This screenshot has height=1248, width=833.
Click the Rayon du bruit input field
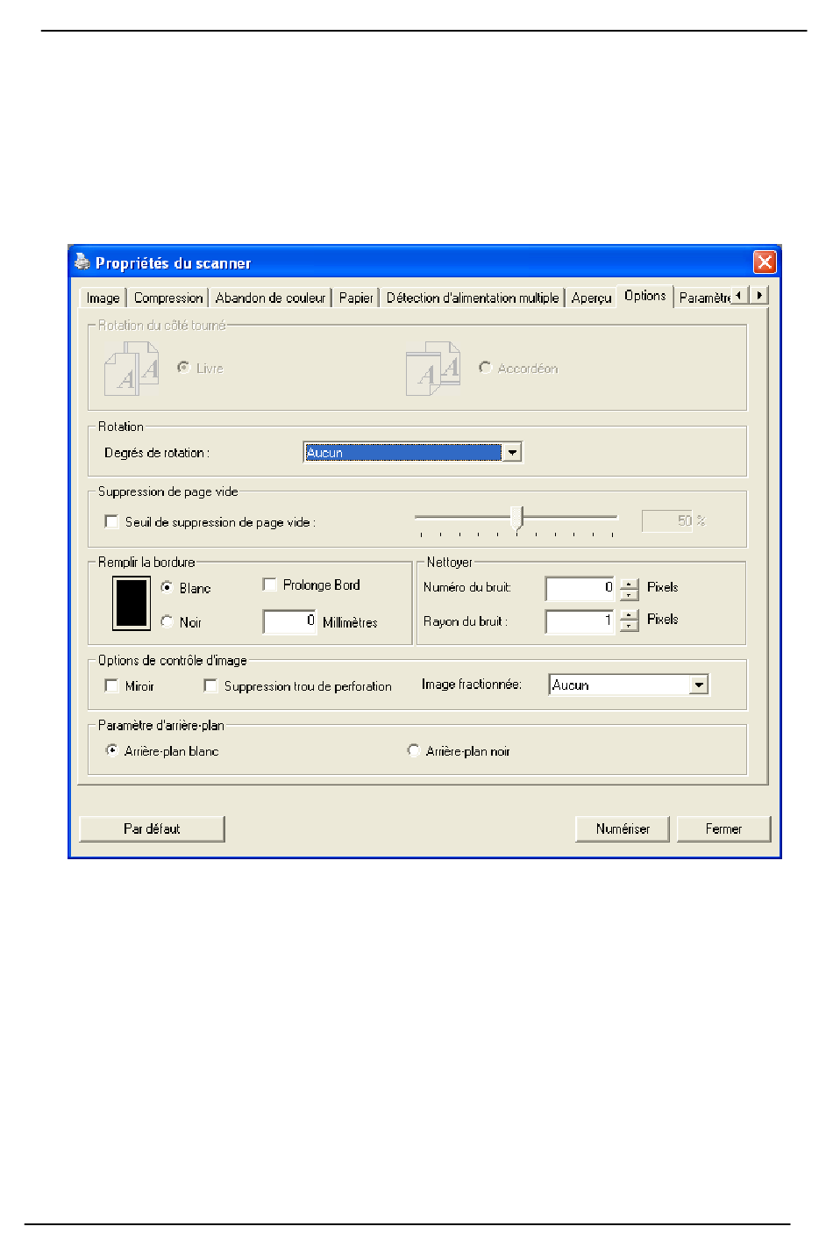[x=580, y=621]
